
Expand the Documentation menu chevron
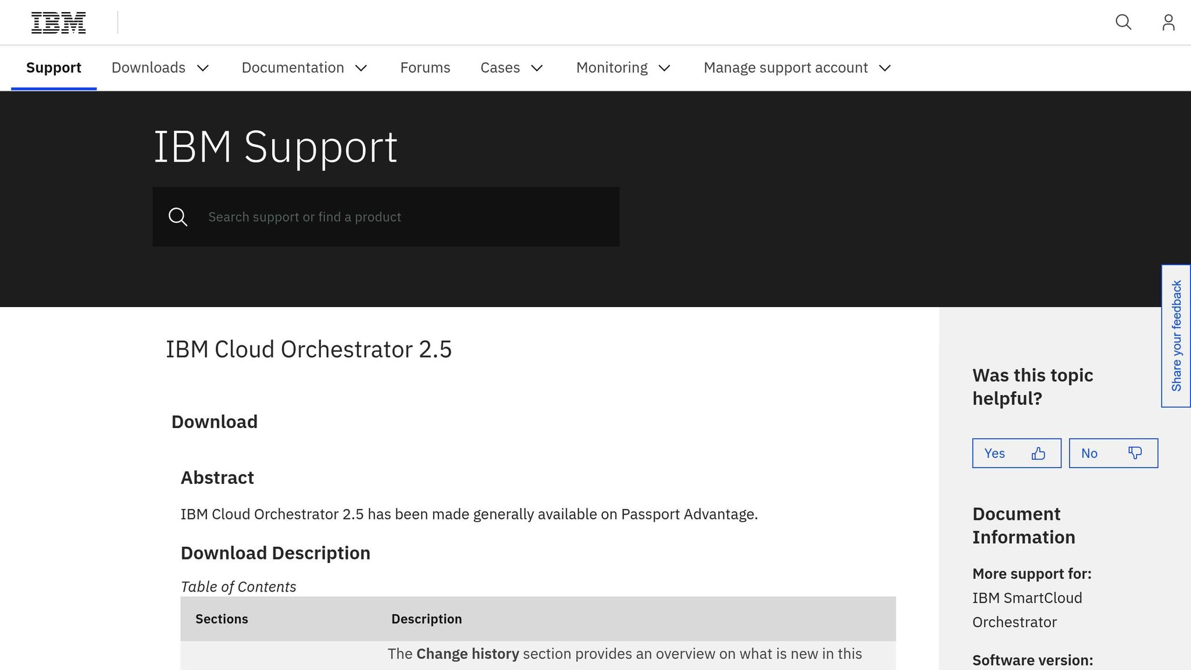361,68
